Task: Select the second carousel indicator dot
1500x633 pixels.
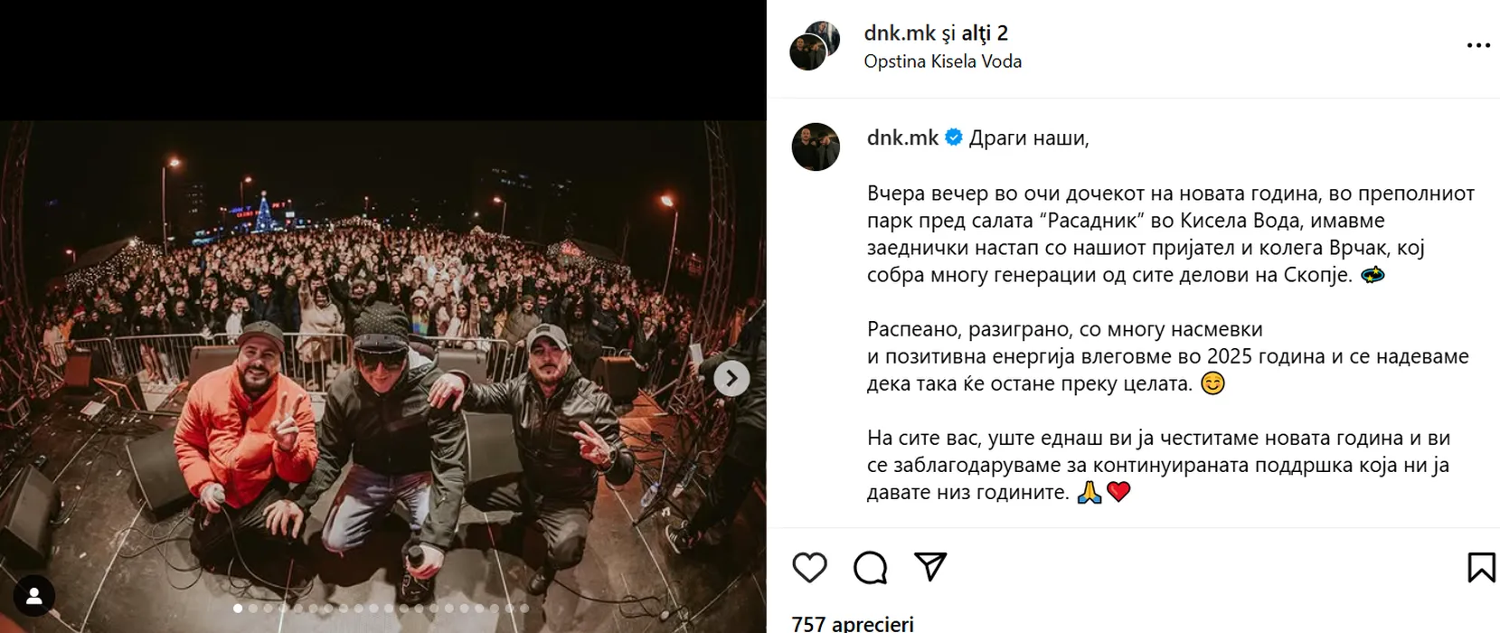Action: (253, 609)
